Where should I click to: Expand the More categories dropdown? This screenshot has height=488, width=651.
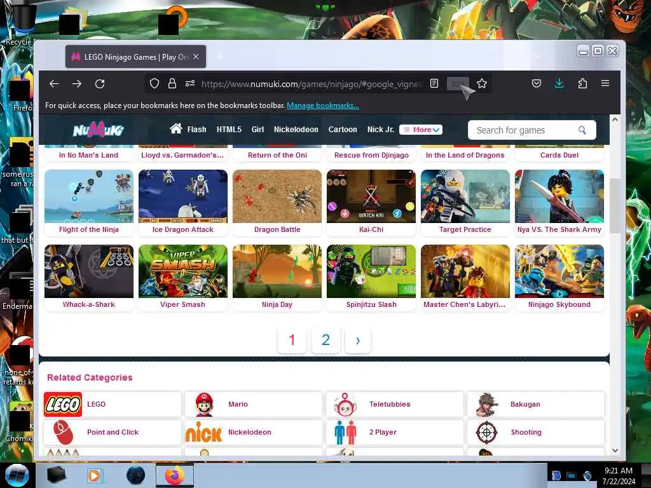(421, 130)
